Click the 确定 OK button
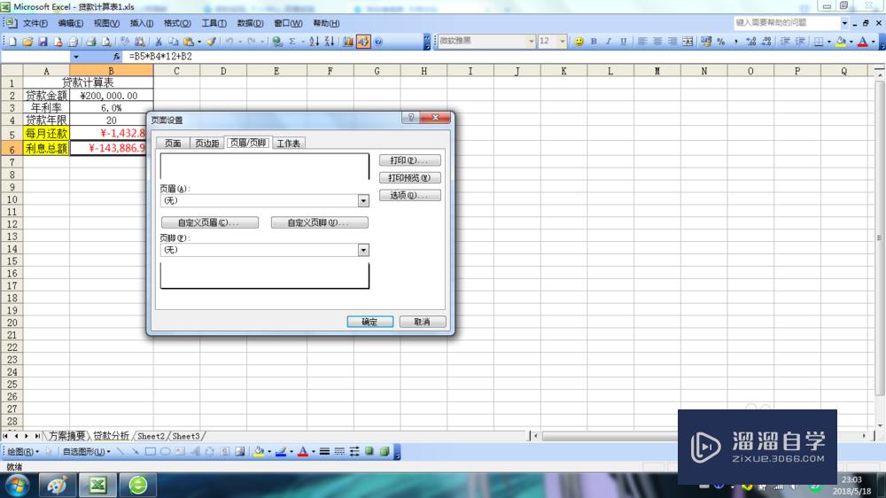This screenshot has width=886, height=498. coord(369,322)
